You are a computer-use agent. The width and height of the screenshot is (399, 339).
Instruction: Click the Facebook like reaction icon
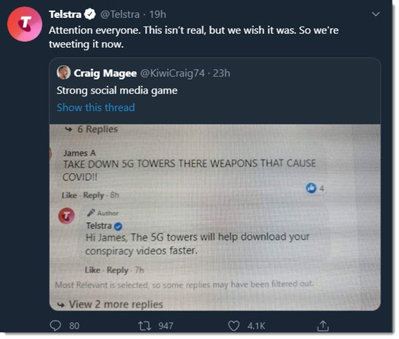(311, 189)
